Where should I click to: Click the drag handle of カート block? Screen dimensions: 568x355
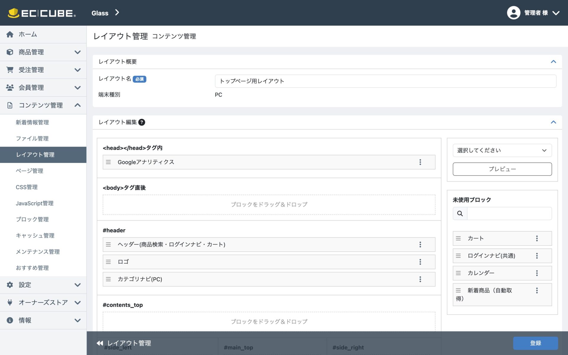(x=458, y=238)
